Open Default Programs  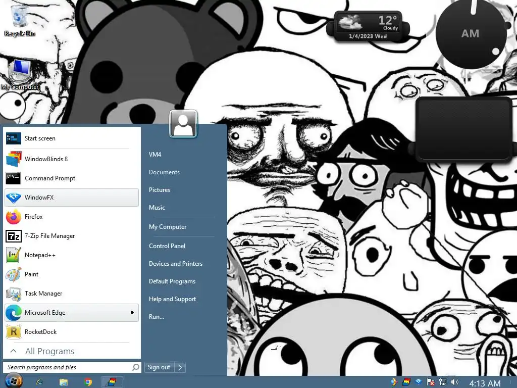pos(172,281)
